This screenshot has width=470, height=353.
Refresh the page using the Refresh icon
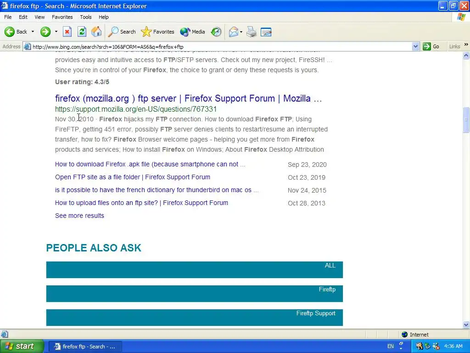82,32
